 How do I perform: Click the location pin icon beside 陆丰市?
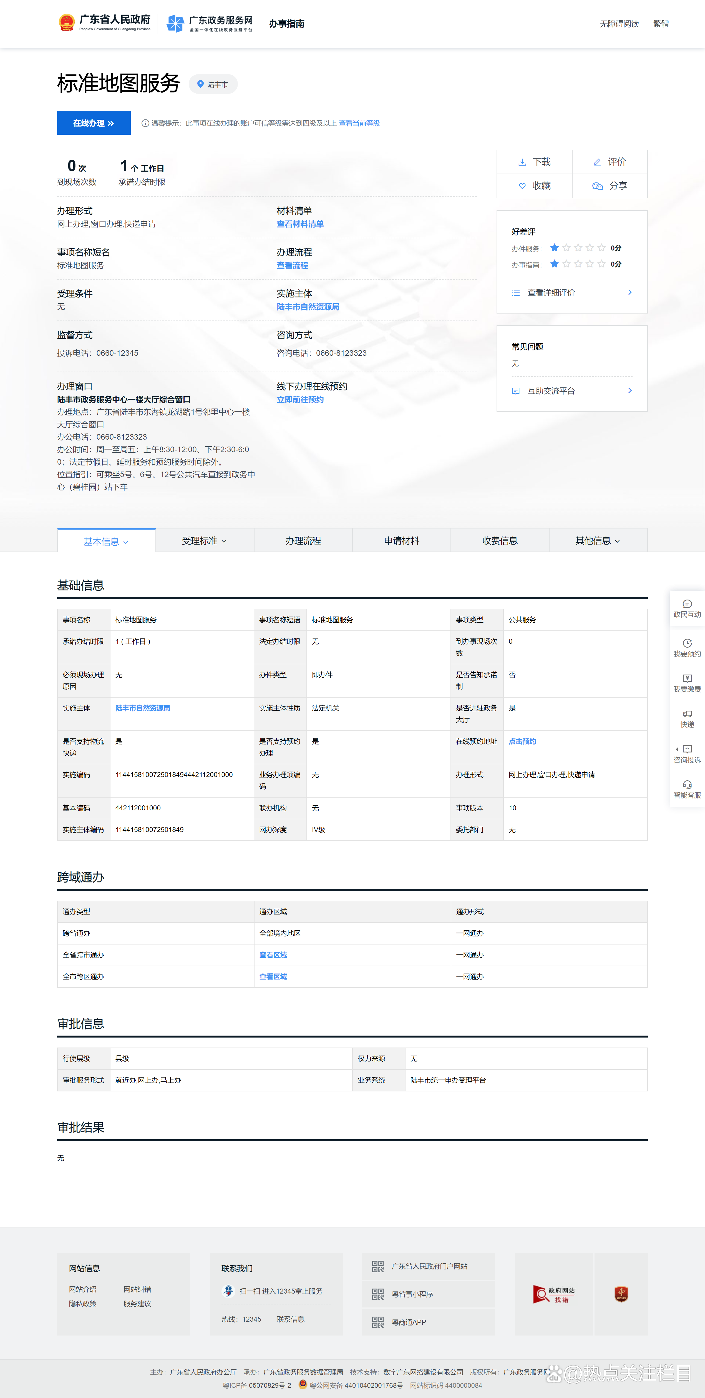pos(200,84)
